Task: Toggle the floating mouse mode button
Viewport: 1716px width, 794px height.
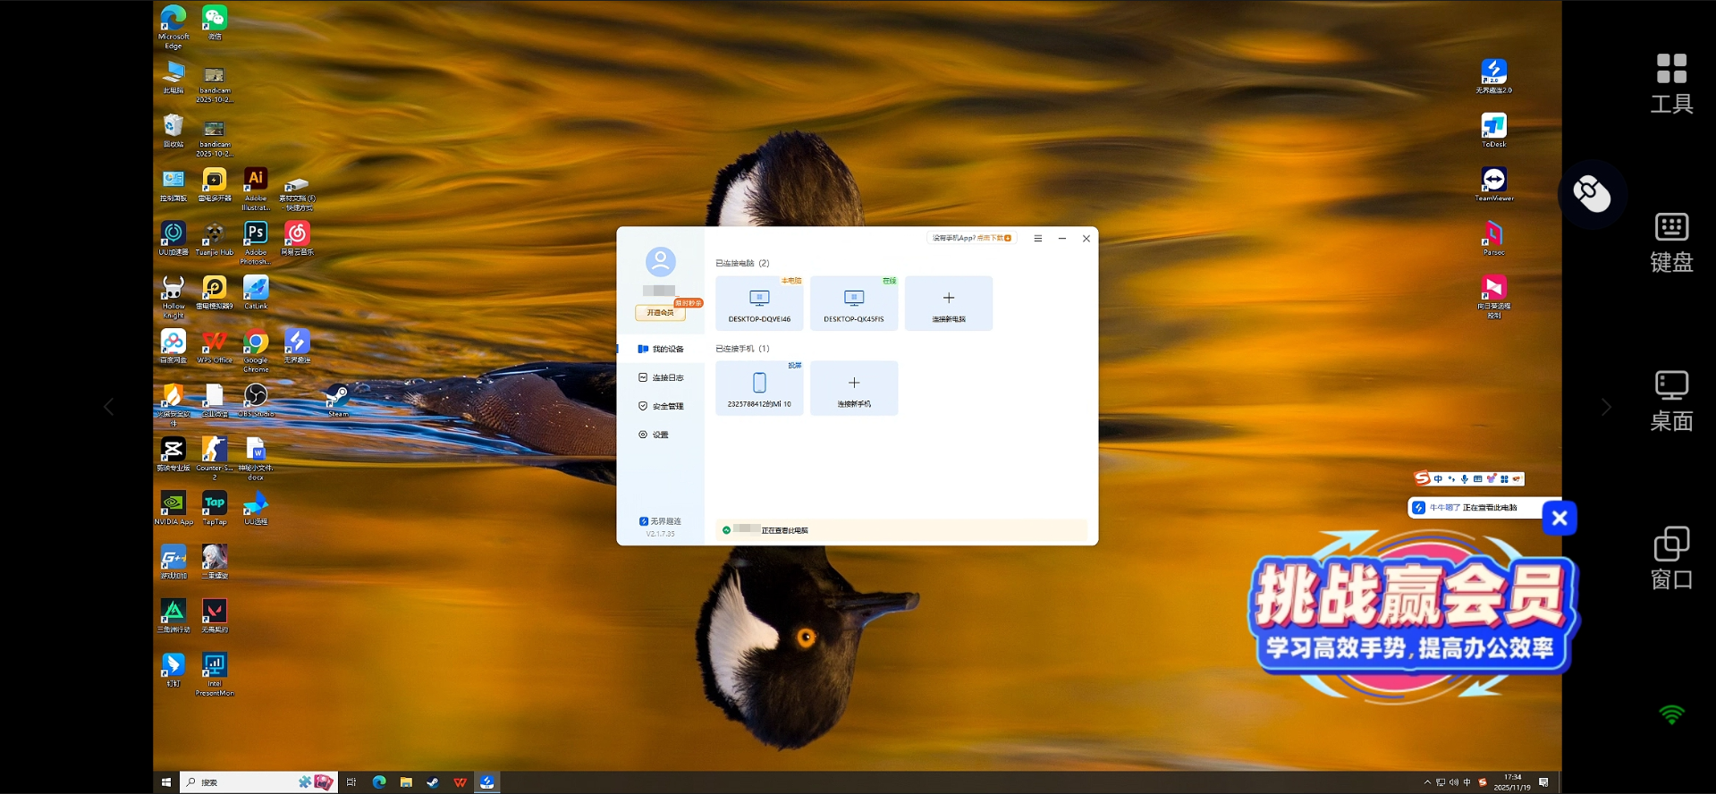Action: tap(1592, 194)
